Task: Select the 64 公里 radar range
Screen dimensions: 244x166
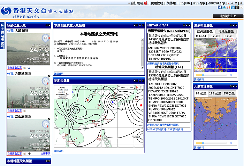Action: click(201, 93)
